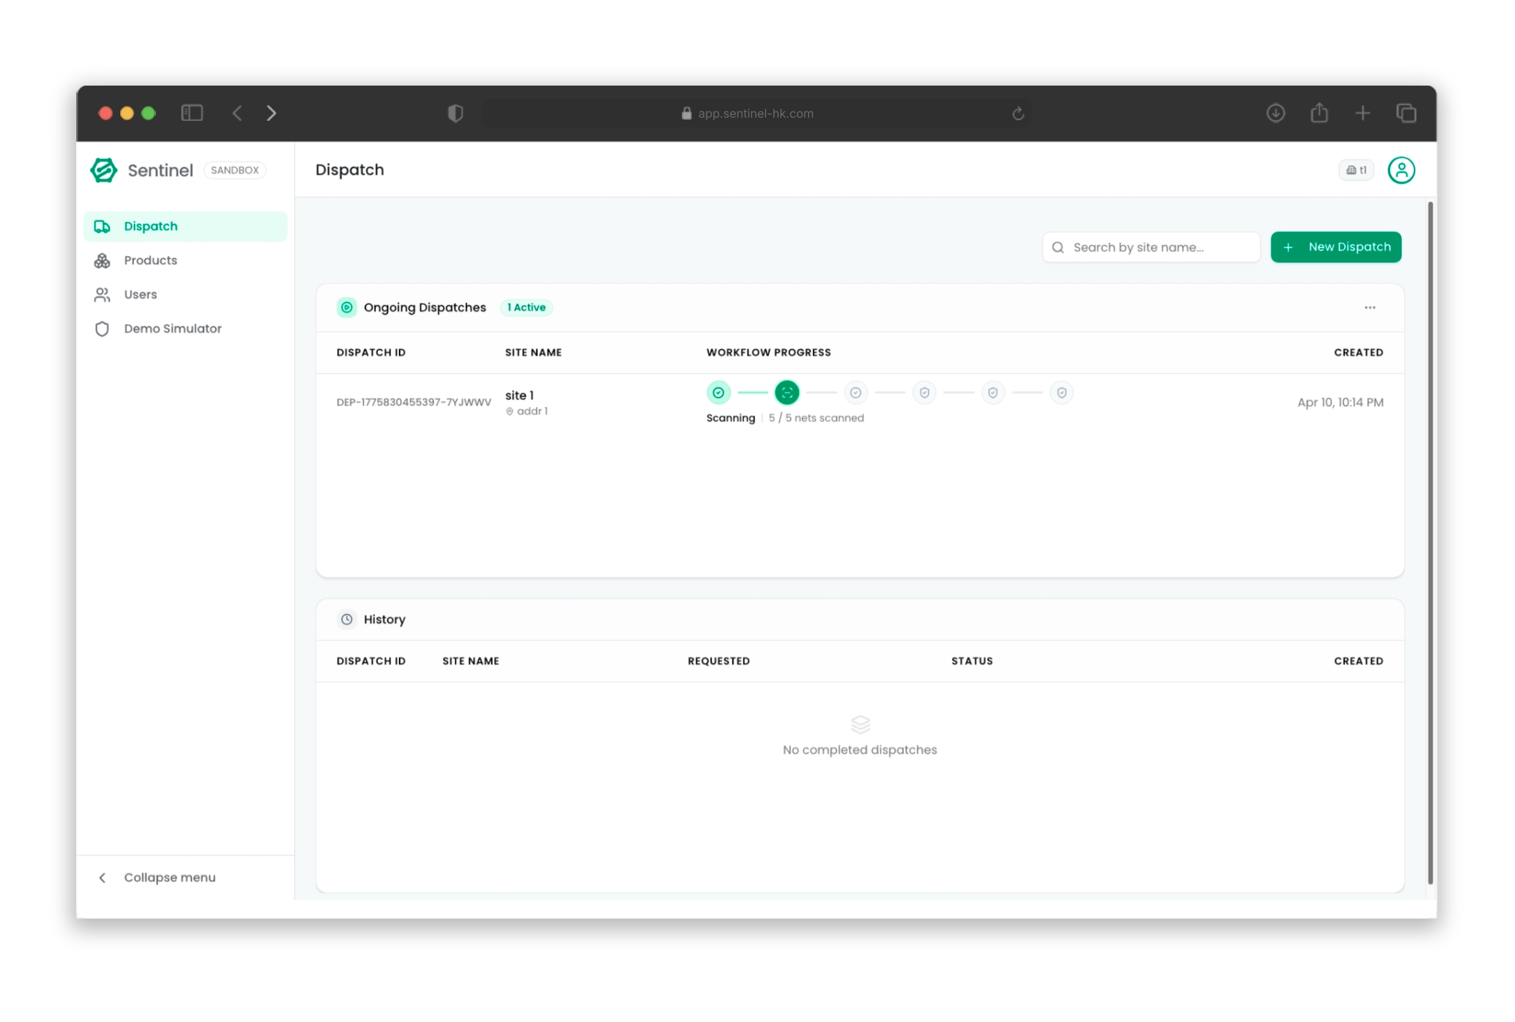Click the back navigation chevron in the browser
Viewport: 1515px width, 1022px height.
pos(237,113)
